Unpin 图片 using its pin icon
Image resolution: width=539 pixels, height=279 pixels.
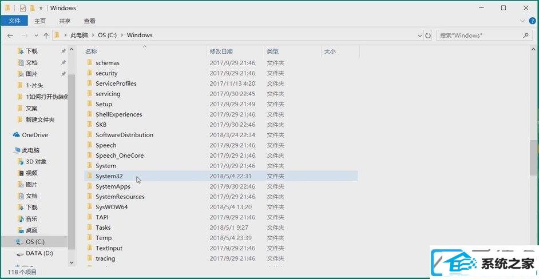coord(64,74)
